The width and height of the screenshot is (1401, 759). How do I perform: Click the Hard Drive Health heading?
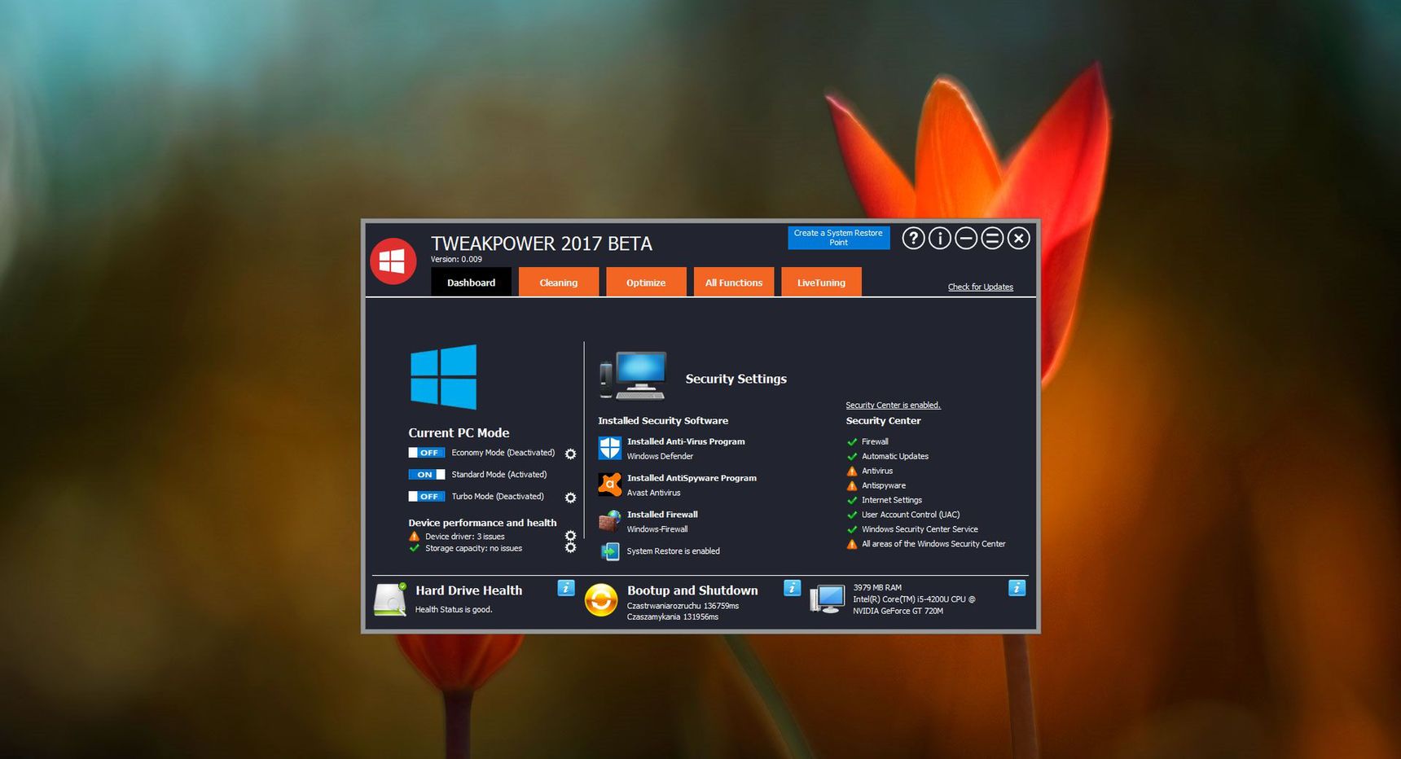point(469,590)
